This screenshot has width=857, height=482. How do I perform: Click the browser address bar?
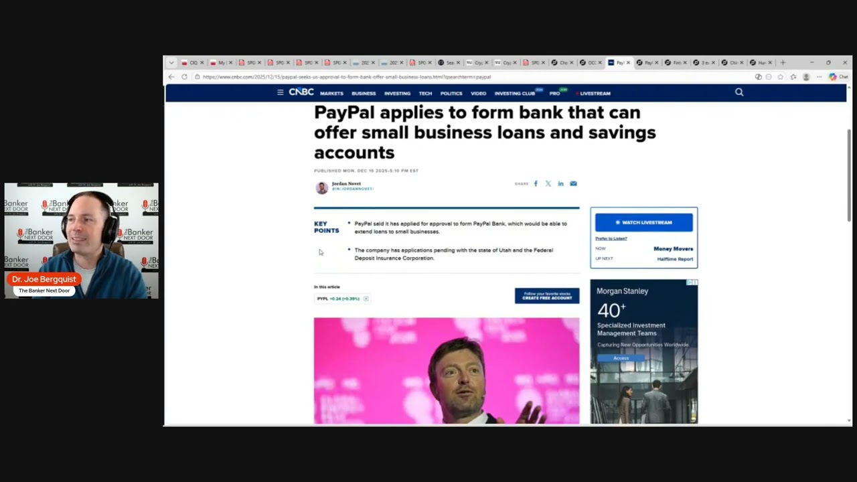[469, 77]
